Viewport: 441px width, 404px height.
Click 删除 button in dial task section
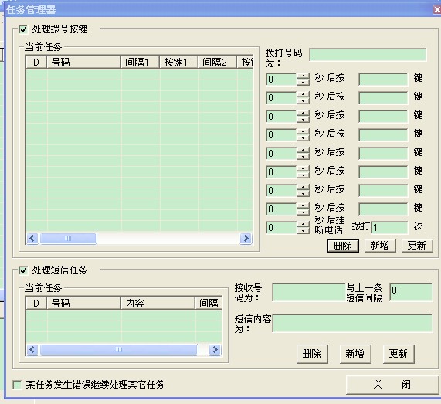pyautogui.click(x=343, y=246)
